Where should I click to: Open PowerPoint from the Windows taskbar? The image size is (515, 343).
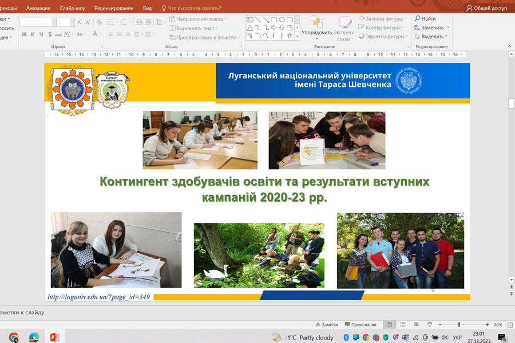pos(54,337)
